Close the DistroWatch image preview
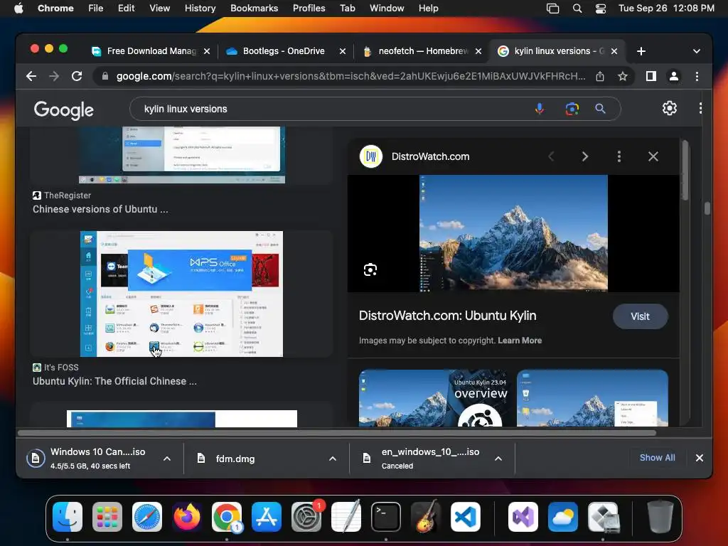728x546 pixels. (x=653, y=156)
